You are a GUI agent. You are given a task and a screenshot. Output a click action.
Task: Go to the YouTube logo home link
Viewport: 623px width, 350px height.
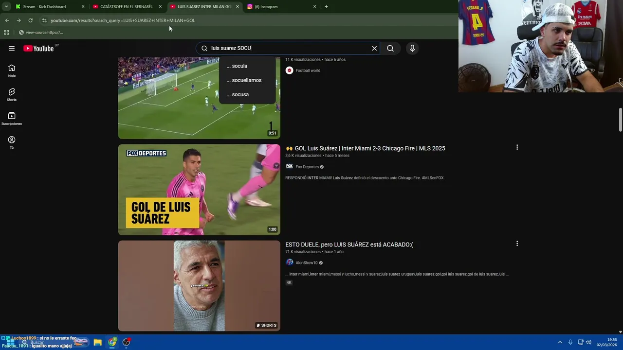point(38,48)
